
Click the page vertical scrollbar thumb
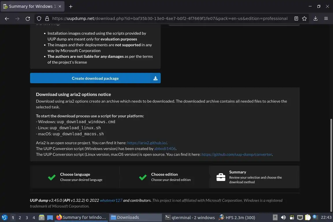coord(331,165)
